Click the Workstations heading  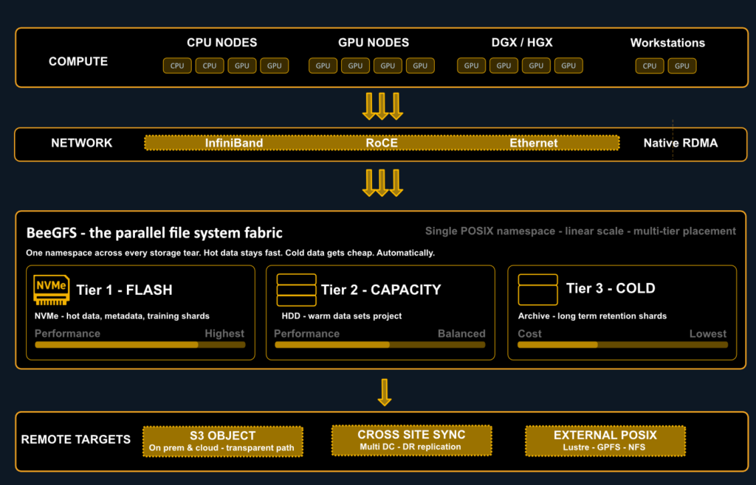[x=667, y=43]
